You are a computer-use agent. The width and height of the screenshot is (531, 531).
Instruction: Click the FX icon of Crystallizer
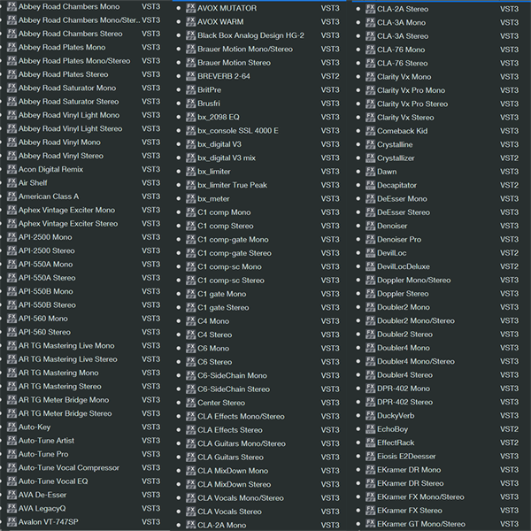pyautogui.click(x=371, y=158)
